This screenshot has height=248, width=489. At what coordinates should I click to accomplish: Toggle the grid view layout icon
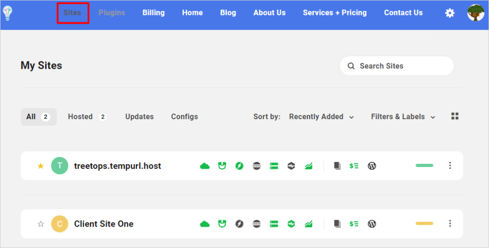(455, 116)
